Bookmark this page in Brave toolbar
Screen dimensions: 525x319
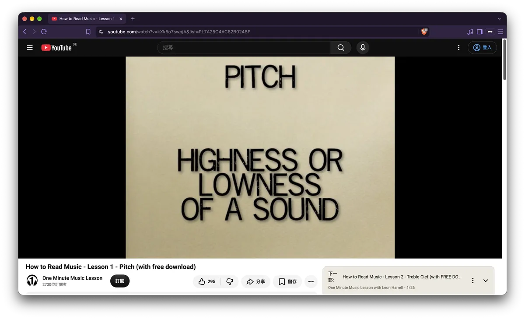pyautogui.click(x=88, y=32)
